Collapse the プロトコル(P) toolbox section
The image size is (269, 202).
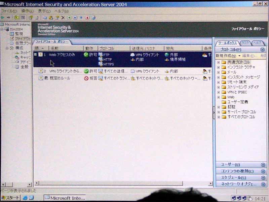click(x=262, y=49)
